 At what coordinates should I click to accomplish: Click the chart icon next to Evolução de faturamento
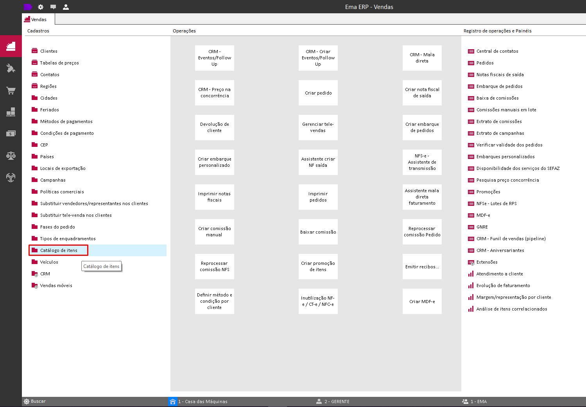click(471, 286)
